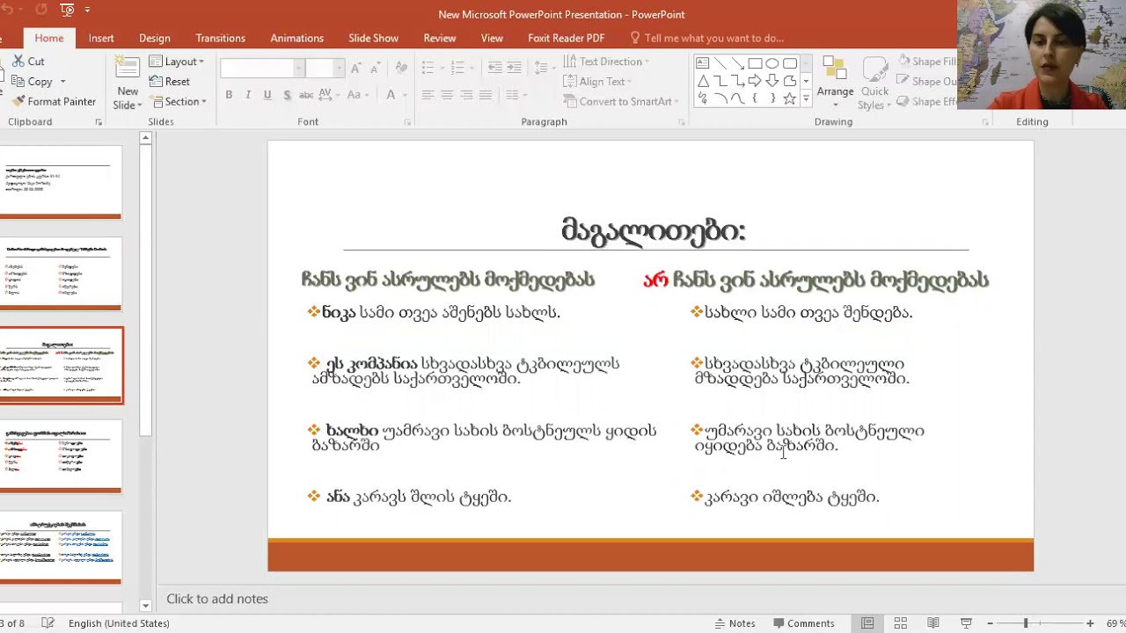This screenshot has width=1126, height=633.
Task: Click to add notes area
Action: tap(217, 599)
